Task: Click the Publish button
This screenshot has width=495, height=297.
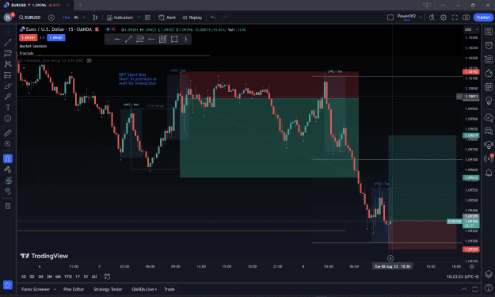Action: (x=483, y=17)
